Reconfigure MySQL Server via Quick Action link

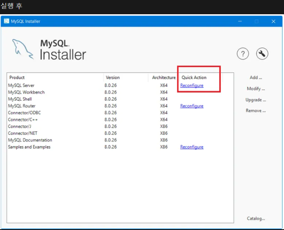192,85
